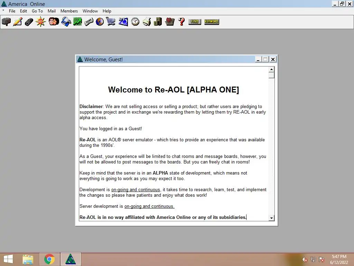Click the network tray icon
This screenshot has width=354, height=266.
[x=313, y=259]
